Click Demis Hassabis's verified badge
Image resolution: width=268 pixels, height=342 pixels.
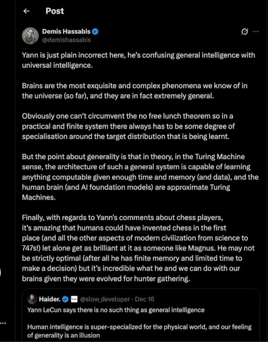tap(95, 32)
